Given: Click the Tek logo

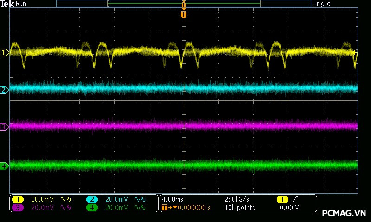Looking at the screenshot, I should pos(8,4).
